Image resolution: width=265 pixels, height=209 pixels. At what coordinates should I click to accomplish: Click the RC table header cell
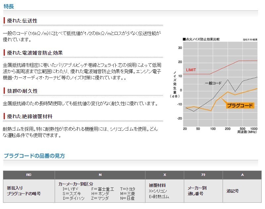point(29,175)
